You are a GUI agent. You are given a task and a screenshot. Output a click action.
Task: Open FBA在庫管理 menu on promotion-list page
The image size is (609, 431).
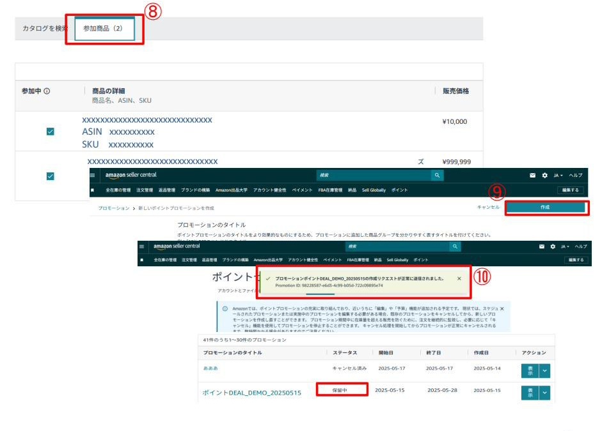(358, 260)
